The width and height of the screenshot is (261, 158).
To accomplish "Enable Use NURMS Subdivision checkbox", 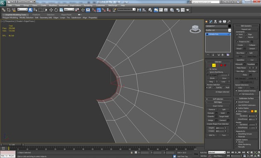I will (237, 105).
